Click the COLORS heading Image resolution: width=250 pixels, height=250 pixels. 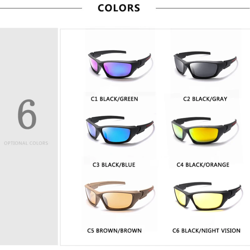pos(119,8)
